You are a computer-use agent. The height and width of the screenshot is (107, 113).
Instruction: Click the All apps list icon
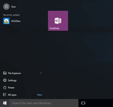pos(5,95)
